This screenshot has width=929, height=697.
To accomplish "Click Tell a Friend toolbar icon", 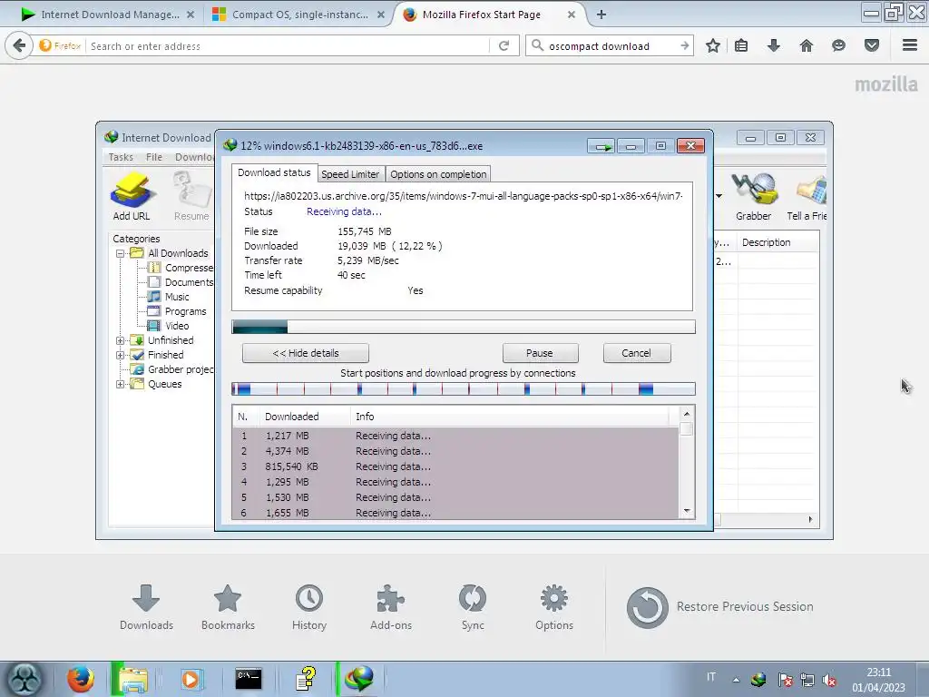I will 807,196.
